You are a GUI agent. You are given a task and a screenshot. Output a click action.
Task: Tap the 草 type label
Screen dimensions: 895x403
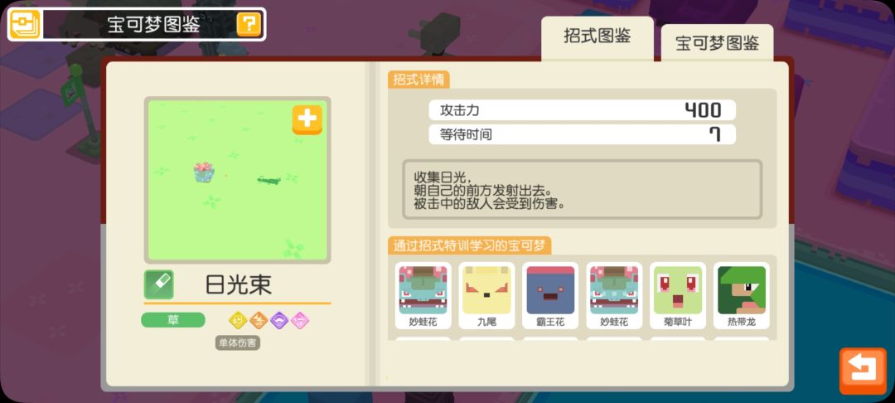173,320
